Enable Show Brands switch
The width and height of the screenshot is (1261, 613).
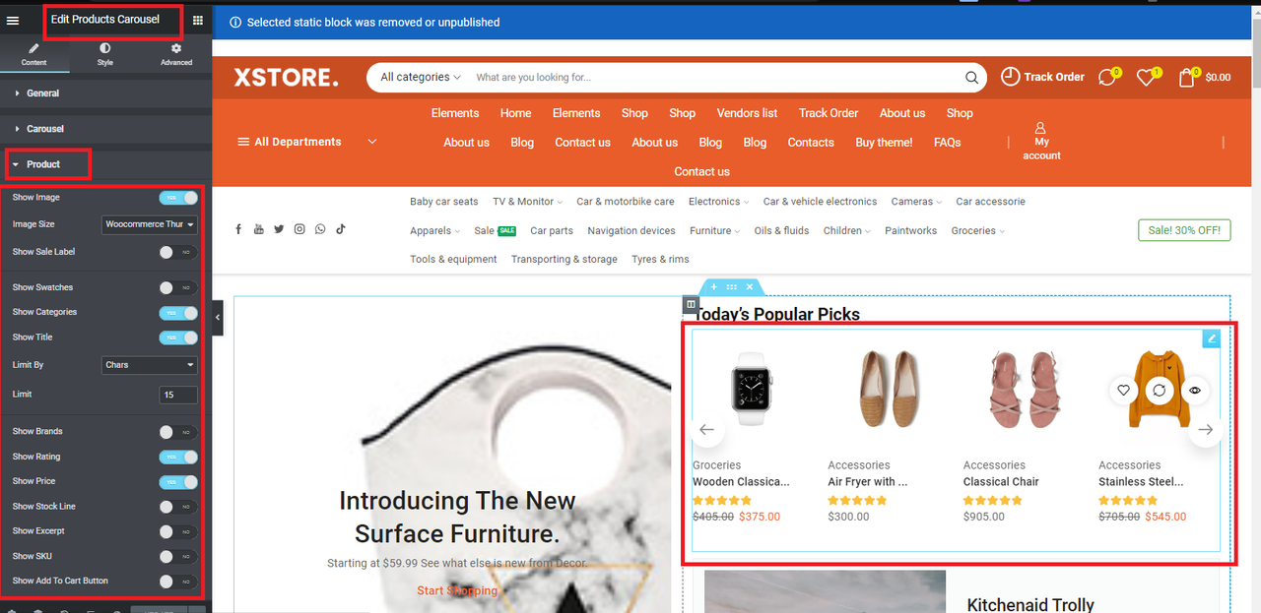coord(178,432)
